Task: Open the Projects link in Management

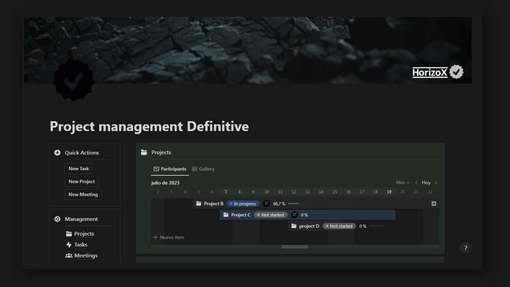Action: pyautogui.click(x=84, y=234)
